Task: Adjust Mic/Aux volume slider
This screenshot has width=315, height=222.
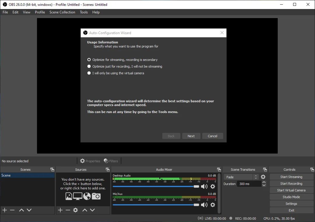Action: tap(156, 205)
